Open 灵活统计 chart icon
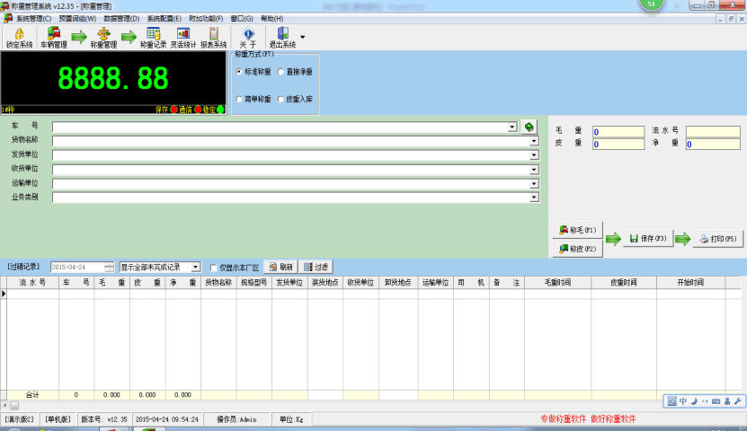The height and width of the screenshot is (431, 747). (183, 34)
